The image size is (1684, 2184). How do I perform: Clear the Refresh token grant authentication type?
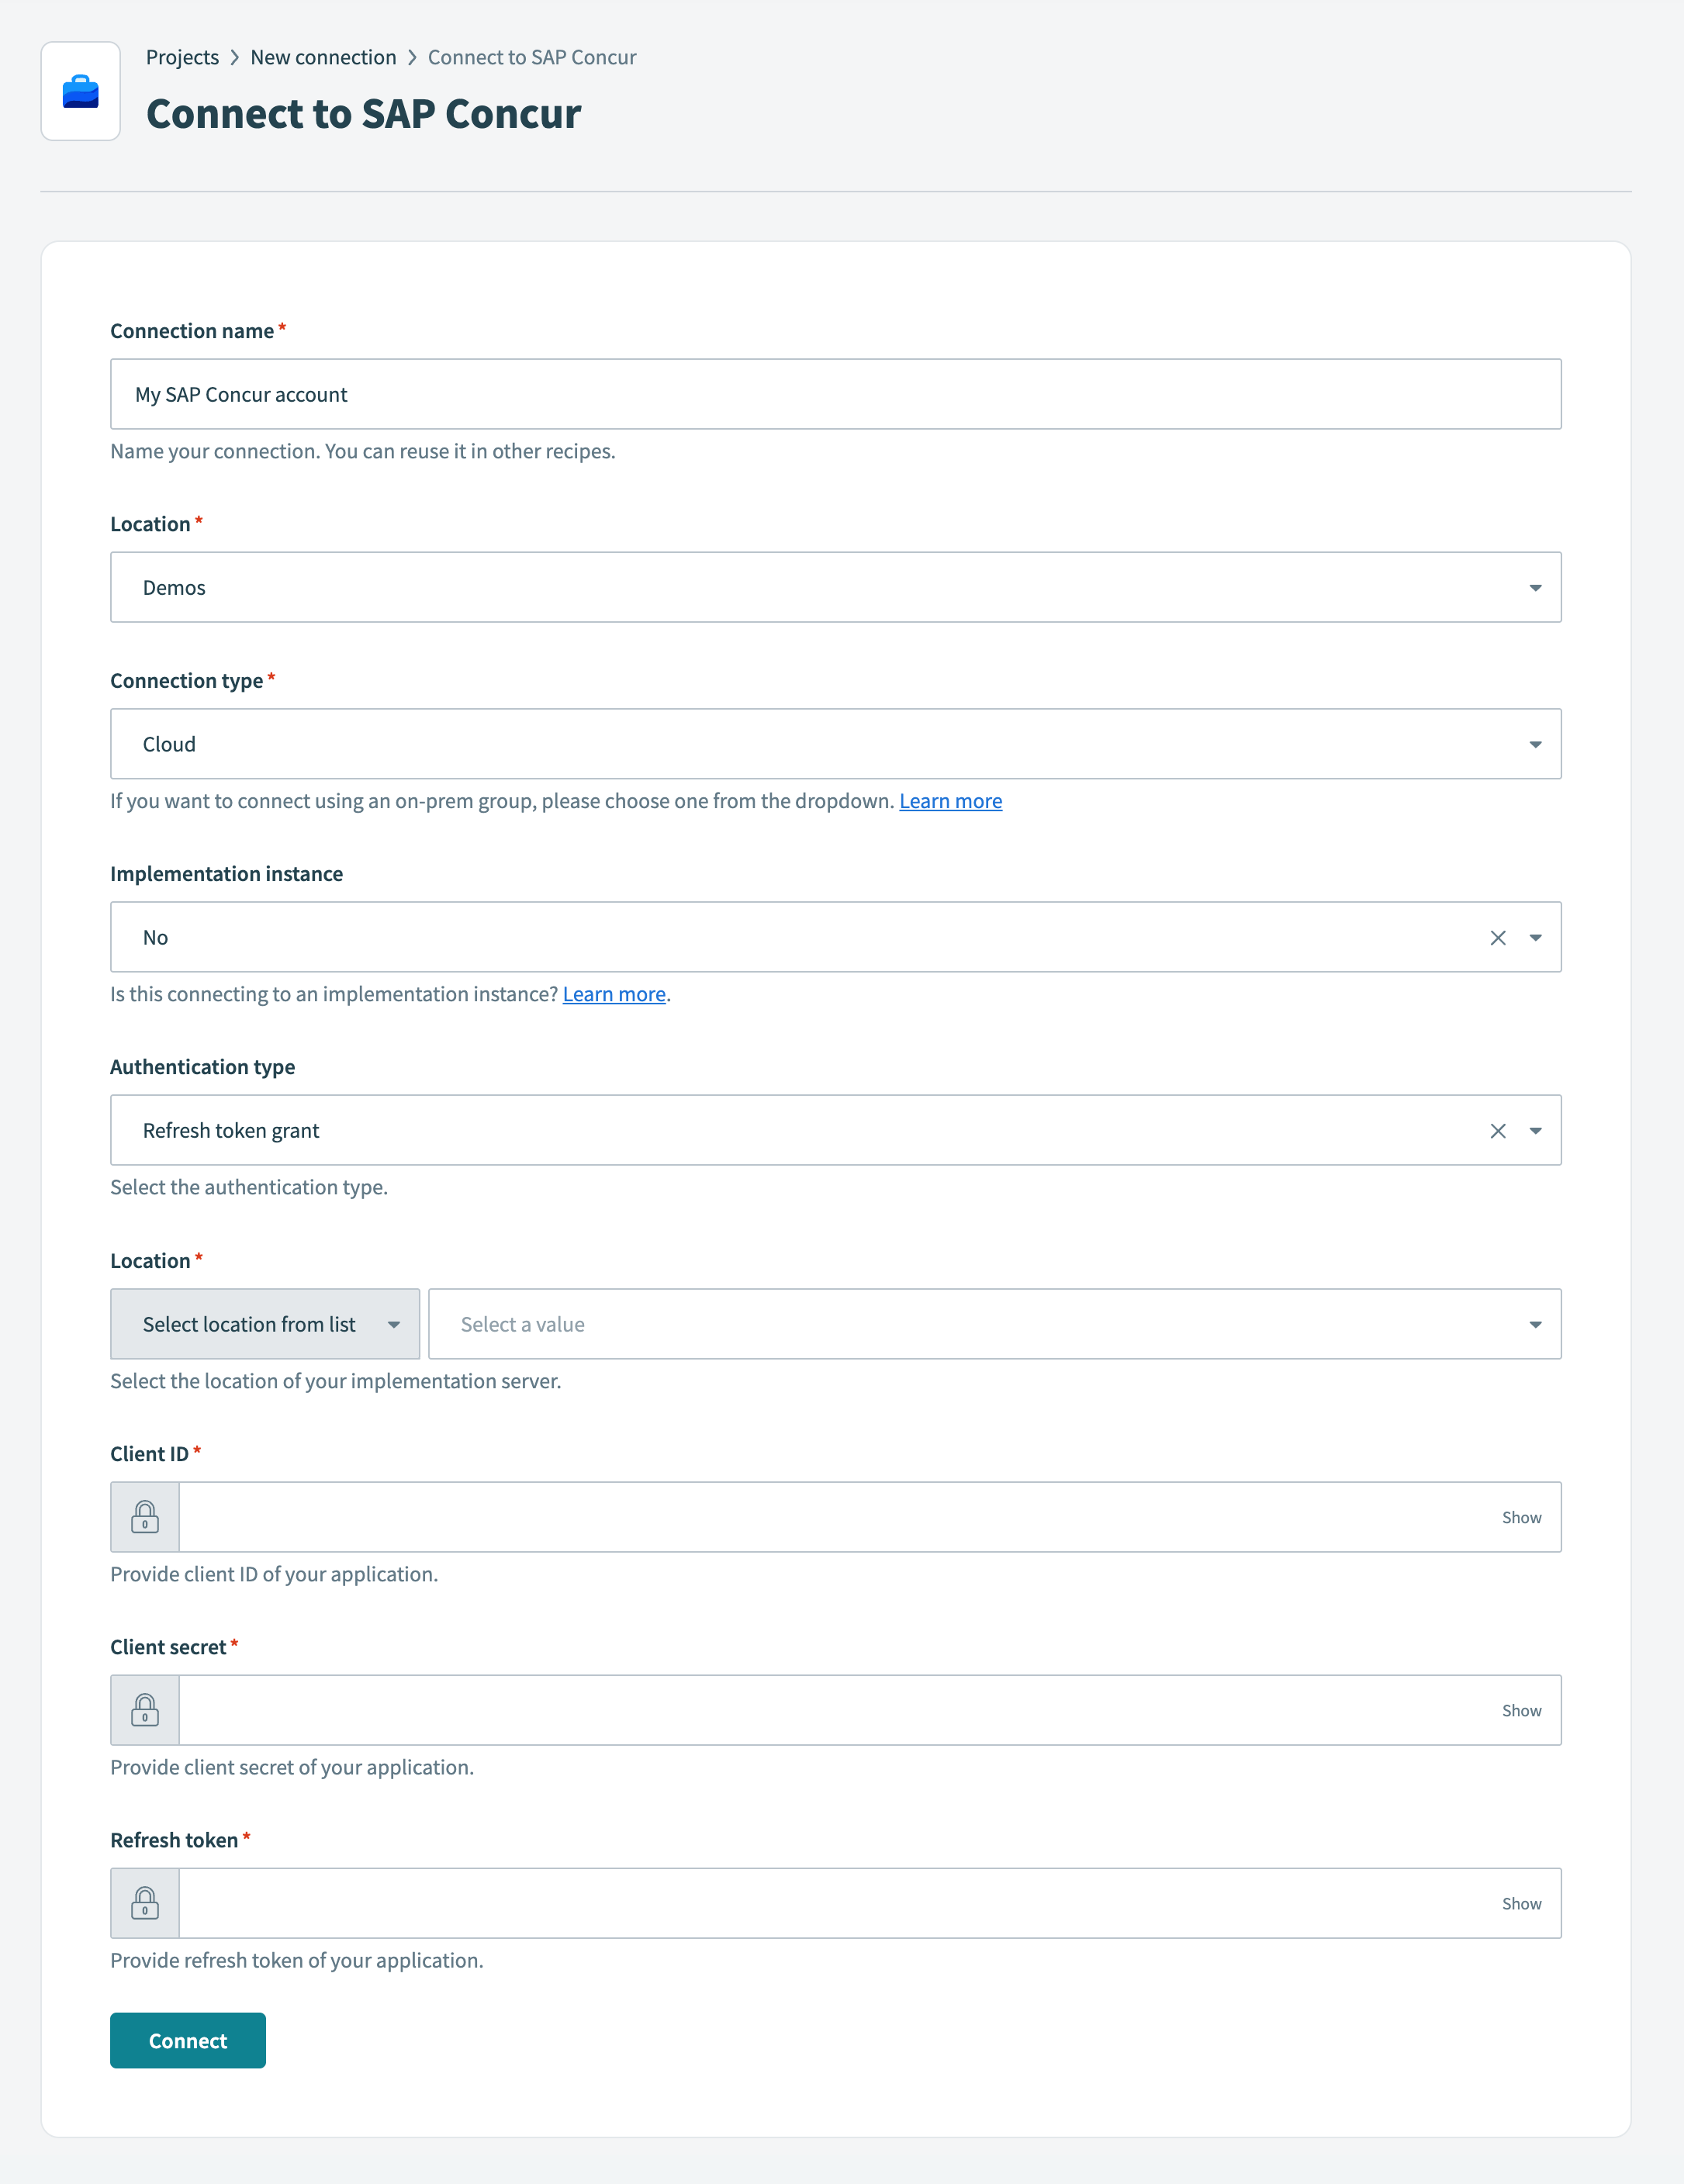[1497, 1129]
